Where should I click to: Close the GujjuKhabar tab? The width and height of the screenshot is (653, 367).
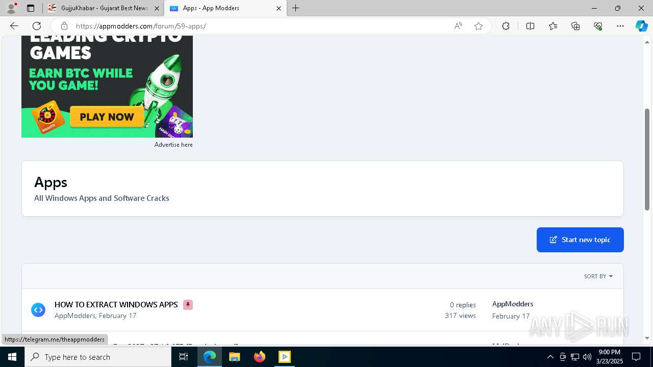coord(157,8)
